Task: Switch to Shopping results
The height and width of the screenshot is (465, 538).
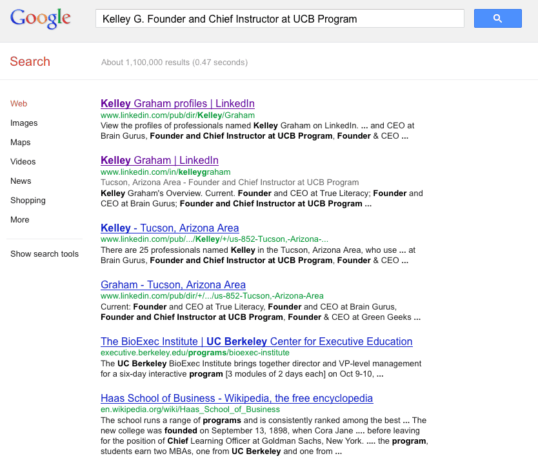Action: click(x=28, y=200)
